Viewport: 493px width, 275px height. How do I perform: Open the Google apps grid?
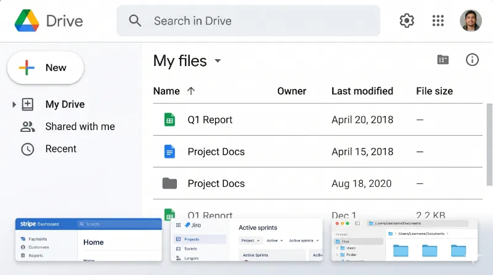438,21
